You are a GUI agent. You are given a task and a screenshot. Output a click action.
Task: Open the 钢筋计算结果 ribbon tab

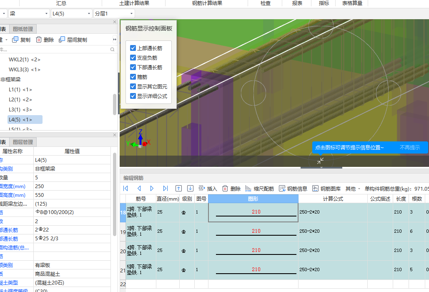[x=207, y=3]
